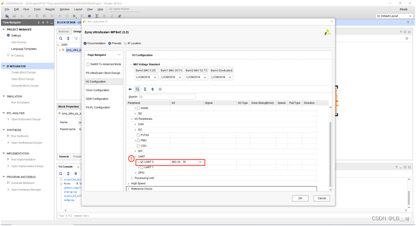
Task: Click grey circle icon in I/O Configuration toolbar
Action: coord(160,89)
